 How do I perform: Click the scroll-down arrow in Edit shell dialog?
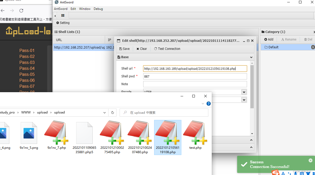pyautogui.click(x=252, y=134)
